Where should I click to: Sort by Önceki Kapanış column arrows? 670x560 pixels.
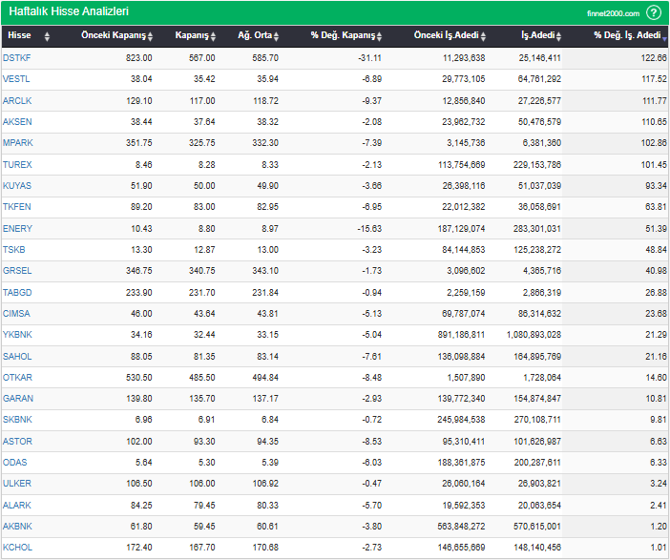tap(151, 36)
